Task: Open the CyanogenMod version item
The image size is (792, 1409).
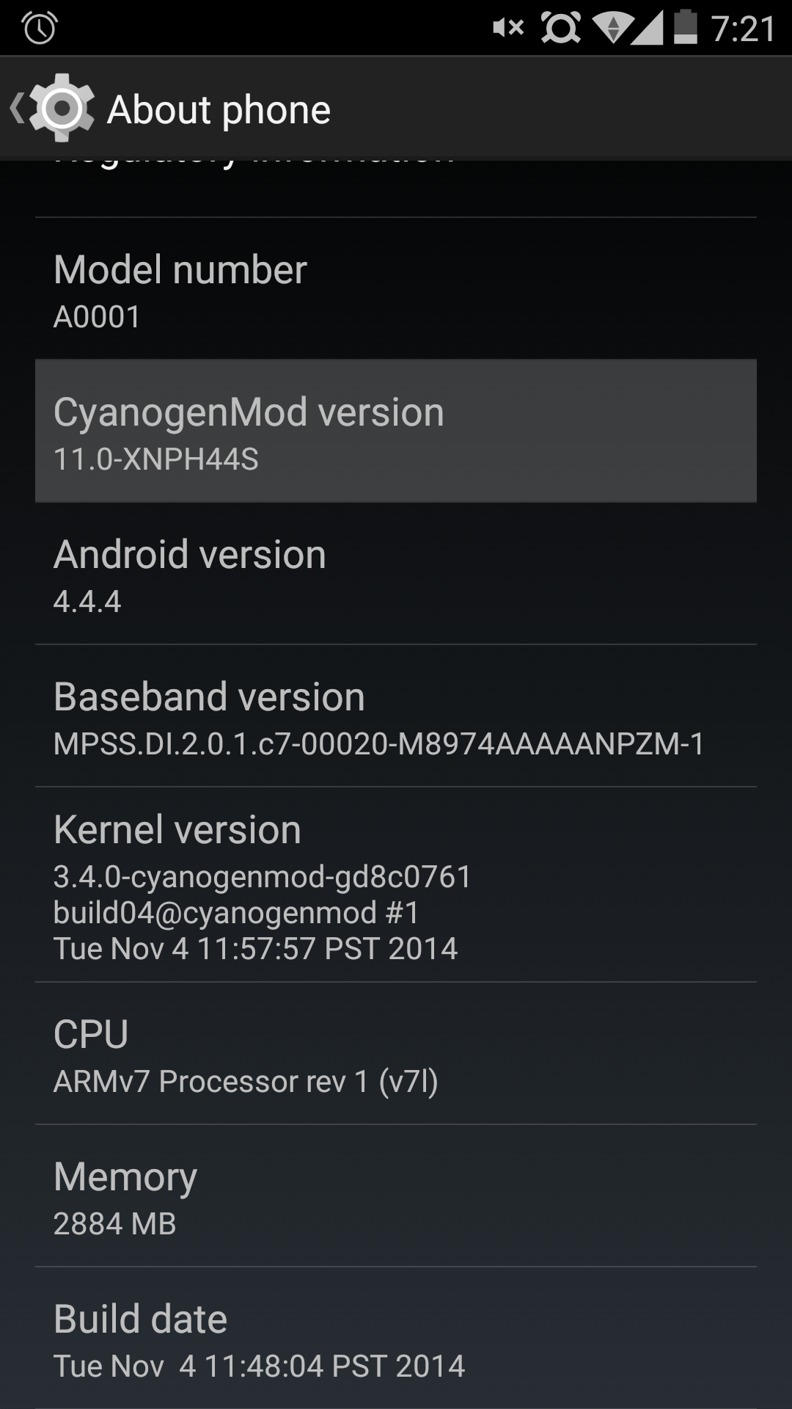Action: click(x=396, y=431)
